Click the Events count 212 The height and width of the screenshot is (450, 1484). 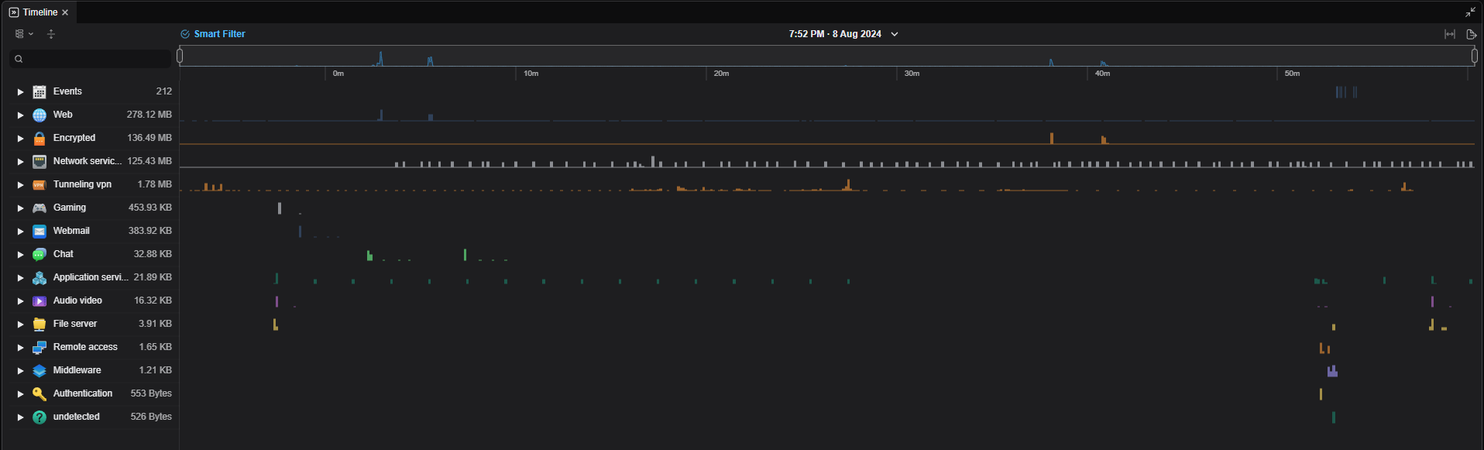[164, 91]
